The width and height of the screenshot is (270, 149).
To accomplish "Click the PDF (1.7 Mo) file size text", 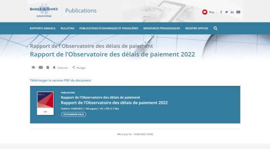I will coord(112,109).
